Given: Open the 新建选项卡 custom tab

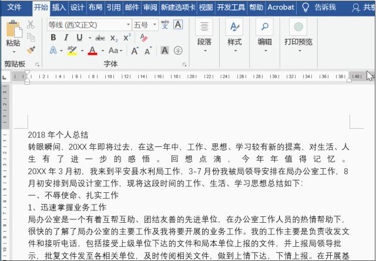Looking at the screenshot, I should pyautogui.click(x=178, y=7).
